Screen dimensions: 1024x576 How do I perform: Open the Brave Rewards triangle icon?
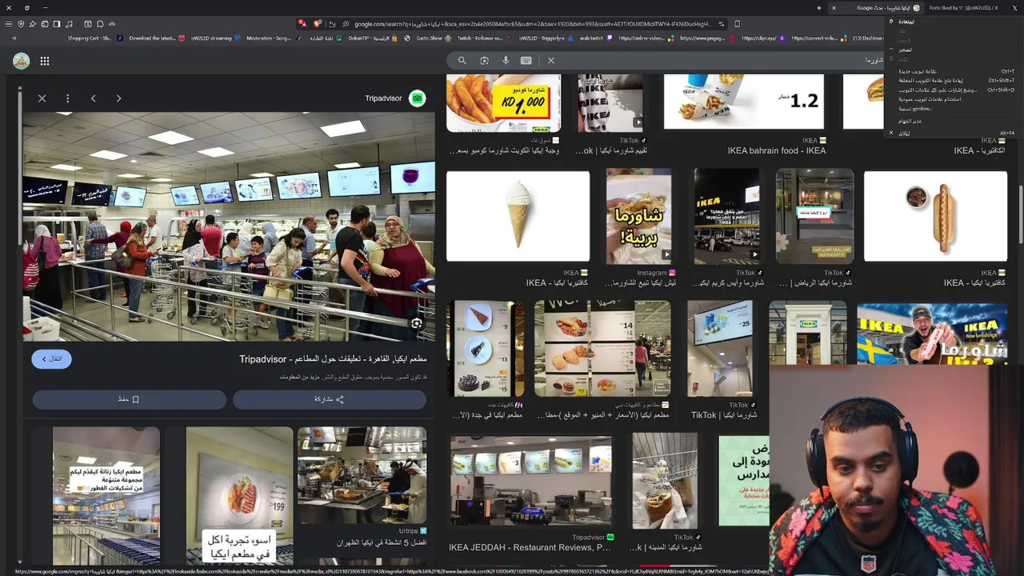point(302,24)
